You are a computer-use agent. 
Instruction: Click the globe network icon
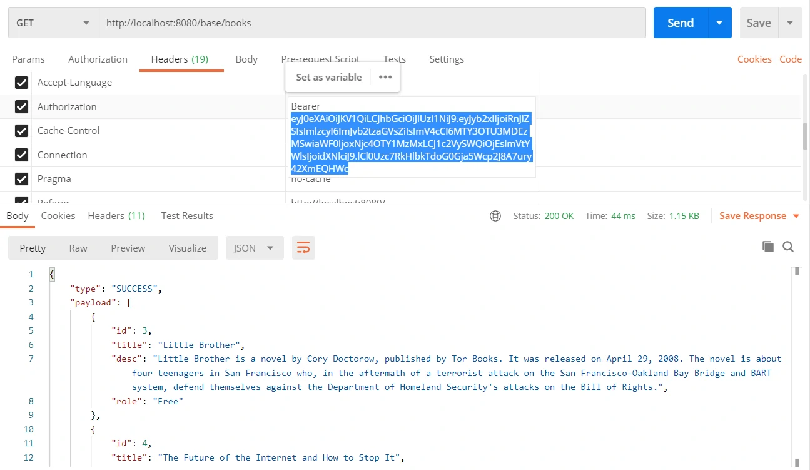coord(495,216)
